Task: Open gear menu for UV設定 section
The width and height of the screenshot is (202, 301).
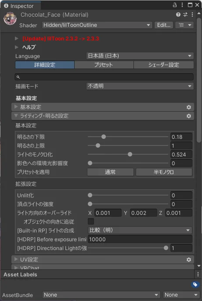Action: 189,260
